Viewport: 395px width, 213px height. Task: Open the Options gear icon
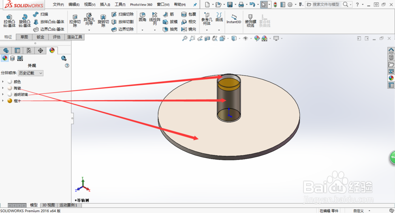pyautogui.click(x=290, y=4)
